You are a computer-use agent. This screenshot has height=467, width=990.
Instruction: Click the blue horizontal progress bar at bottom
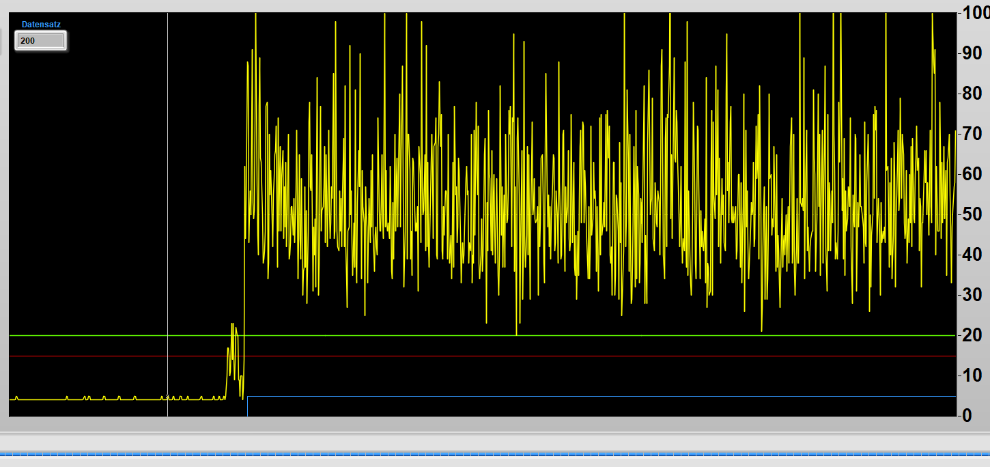point(495,453)
